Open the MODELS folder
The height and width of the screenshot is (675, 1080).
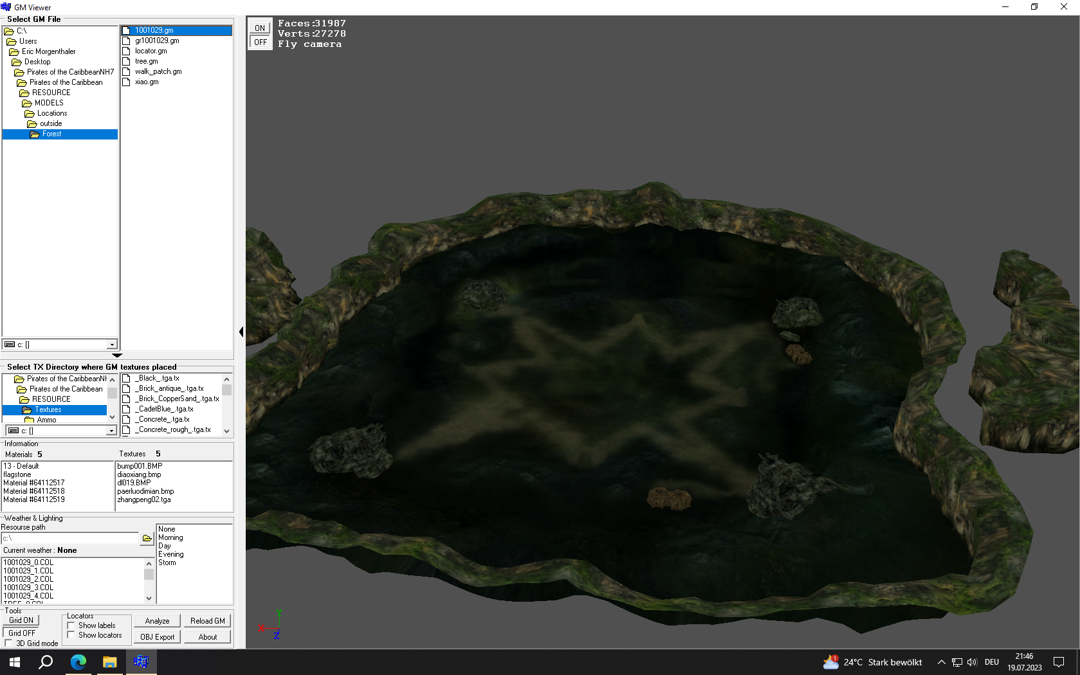click(x=49, y=103)
